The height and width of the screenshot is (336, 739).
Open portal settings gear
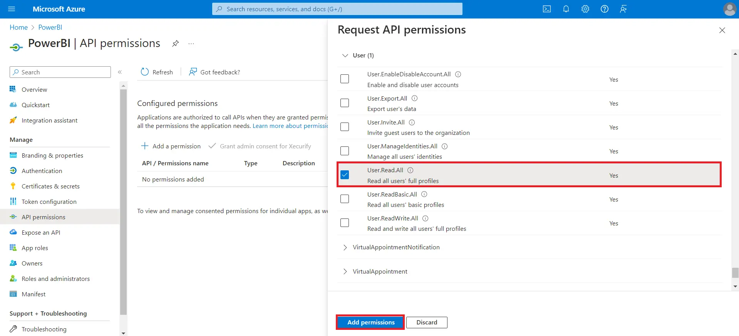click(x=585, y=9)
